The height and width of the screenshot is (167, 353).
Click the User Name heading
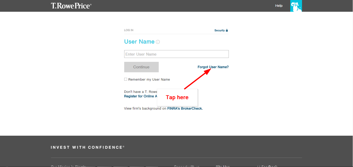139,42
